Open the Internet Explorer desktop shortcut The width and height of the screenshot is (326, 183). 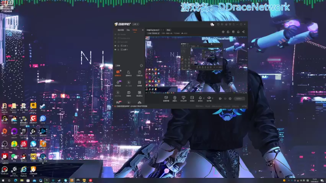coord(24,171)
